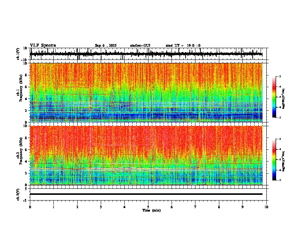Click the "4" kHz tick on ch.1 spectrogram

[x=26, y=99]
